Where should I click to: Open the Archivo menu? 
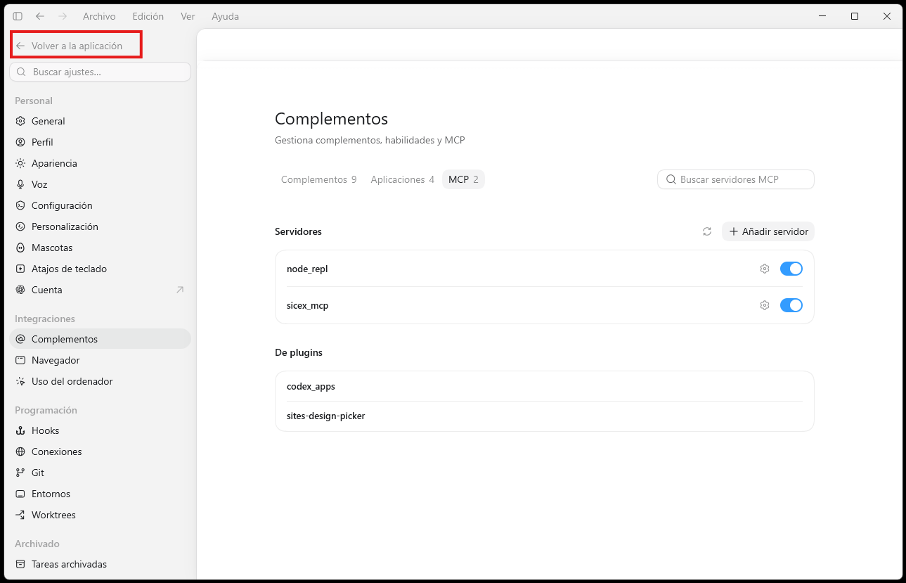[x=99, y=16]
